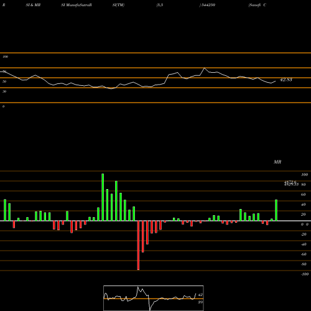Click the 'SI(TM)' header label

pyautogui.click(x=118, y=5)
